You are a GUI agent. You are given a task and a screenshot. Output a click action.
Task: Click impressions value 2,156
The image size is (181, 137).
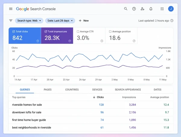pos(132,112)
